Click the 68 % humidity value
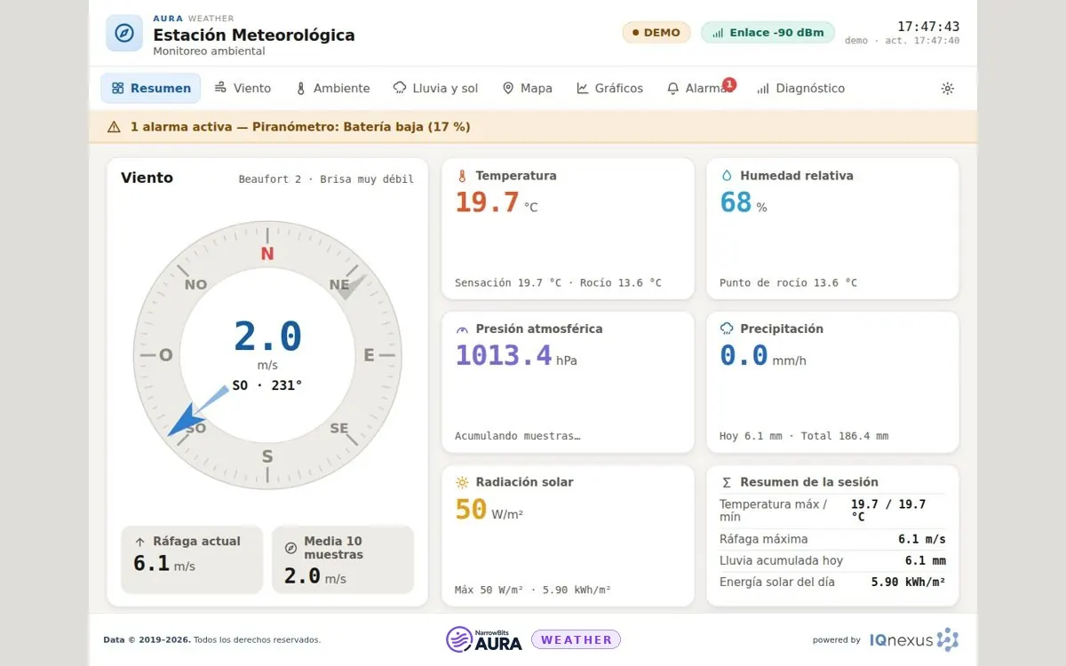 [x=744, y=202]
